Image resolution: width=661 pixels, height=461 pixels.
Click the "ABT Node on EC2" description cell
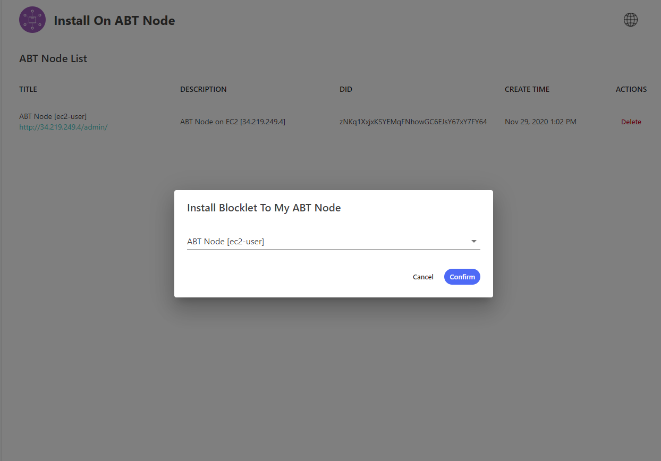tap(233, 122)
